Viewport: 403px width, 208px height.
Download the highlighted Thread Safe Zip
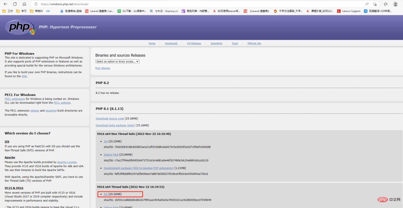(x=105, y=194)
